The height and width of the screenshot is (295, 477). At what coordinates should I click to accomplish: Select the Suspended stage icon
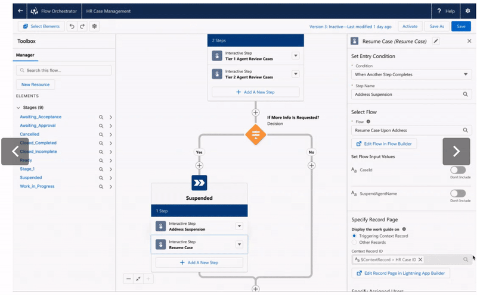coord(199,183)
